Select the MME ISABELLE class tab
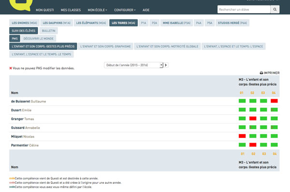The width and height of the screenshot is (290, 192). pos(176,23)
